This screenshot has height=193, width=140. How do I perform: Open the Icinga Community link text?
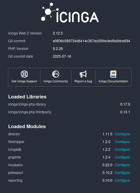[56, 81]
